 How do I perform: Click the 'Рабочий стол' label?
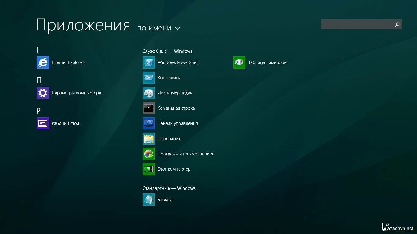click(65, 123)
